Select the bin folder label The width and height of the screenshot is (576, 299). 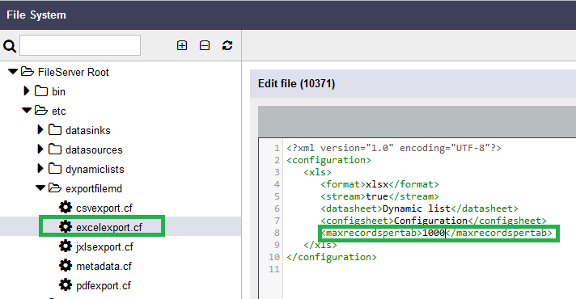coord(58,91)
